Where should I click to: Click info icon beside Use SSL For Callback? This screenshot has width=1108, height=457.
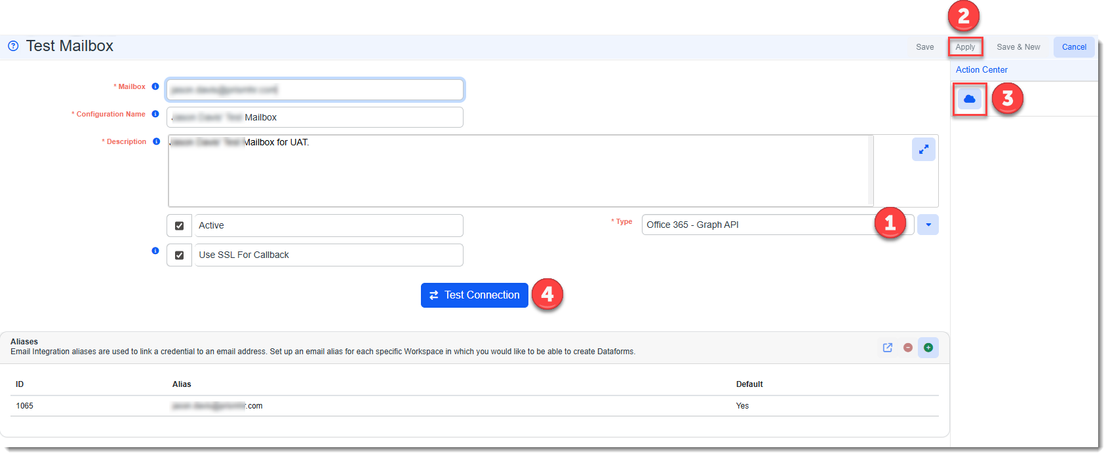[x=155, y=251]
